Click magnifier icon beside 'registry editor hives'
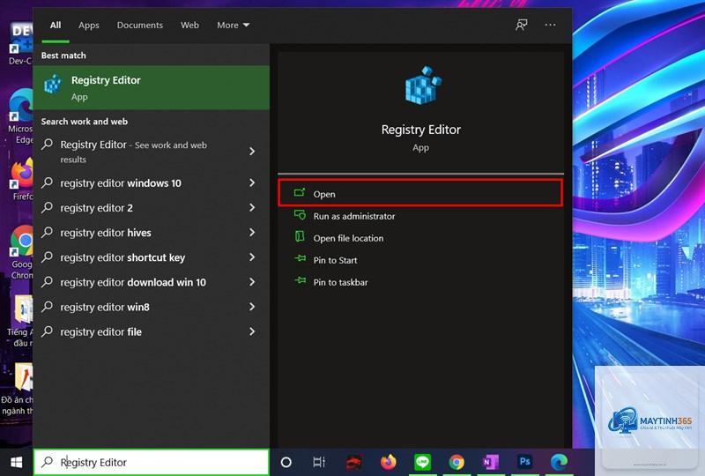Image resolution: width=705 pixels, height=476 pixels. (48, 232)
